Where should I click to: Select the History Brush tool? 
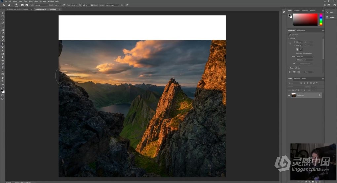coord(3,47)
